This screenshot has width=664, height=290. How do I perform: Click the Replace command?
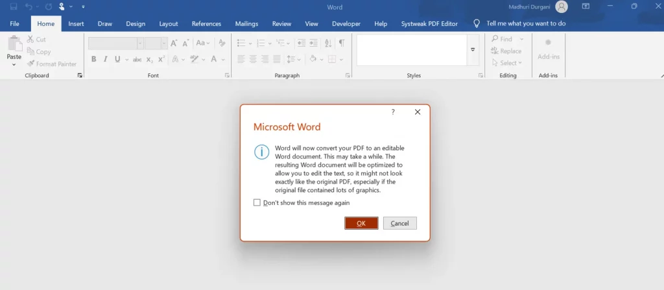point(506,51)
